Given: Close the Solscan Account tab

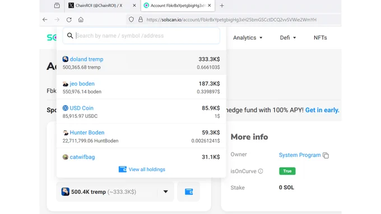Looking at the screenshot, I should coord(210,6).
